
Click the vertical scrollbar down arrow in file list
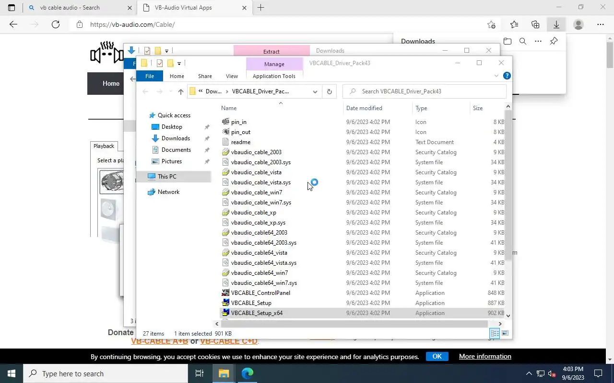[x=508, y=315]
